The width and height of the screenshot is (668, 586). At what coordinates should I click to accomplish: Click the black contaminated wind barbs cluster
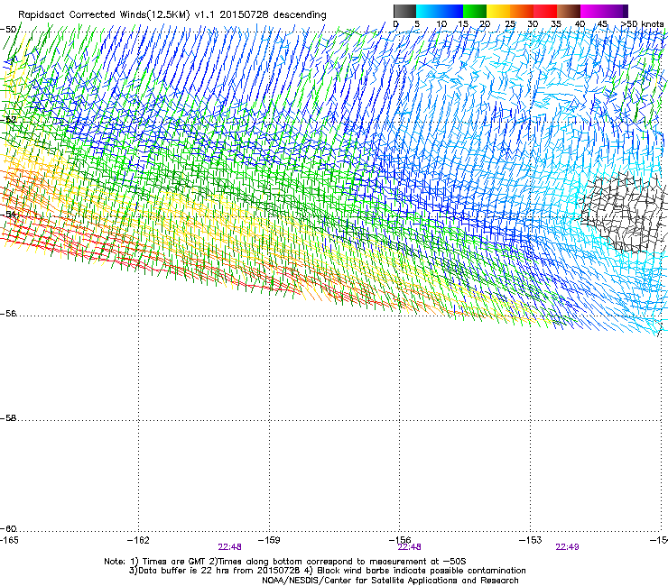tap(623, 212)
